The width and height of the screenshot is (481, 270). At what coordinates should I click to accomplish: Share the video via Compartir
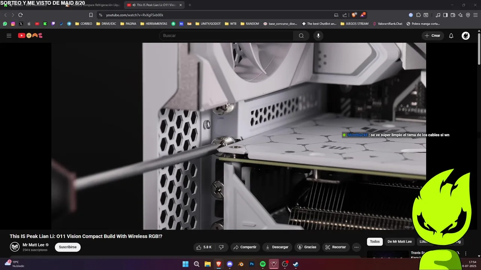[x=245, y=247]
